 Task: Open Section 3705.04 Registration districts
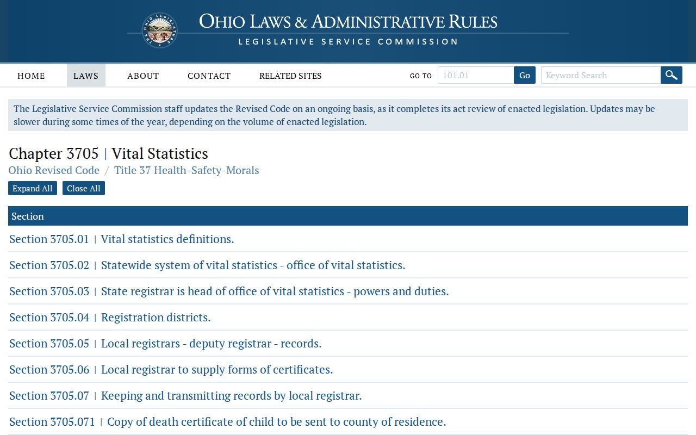tap(348, 317)
